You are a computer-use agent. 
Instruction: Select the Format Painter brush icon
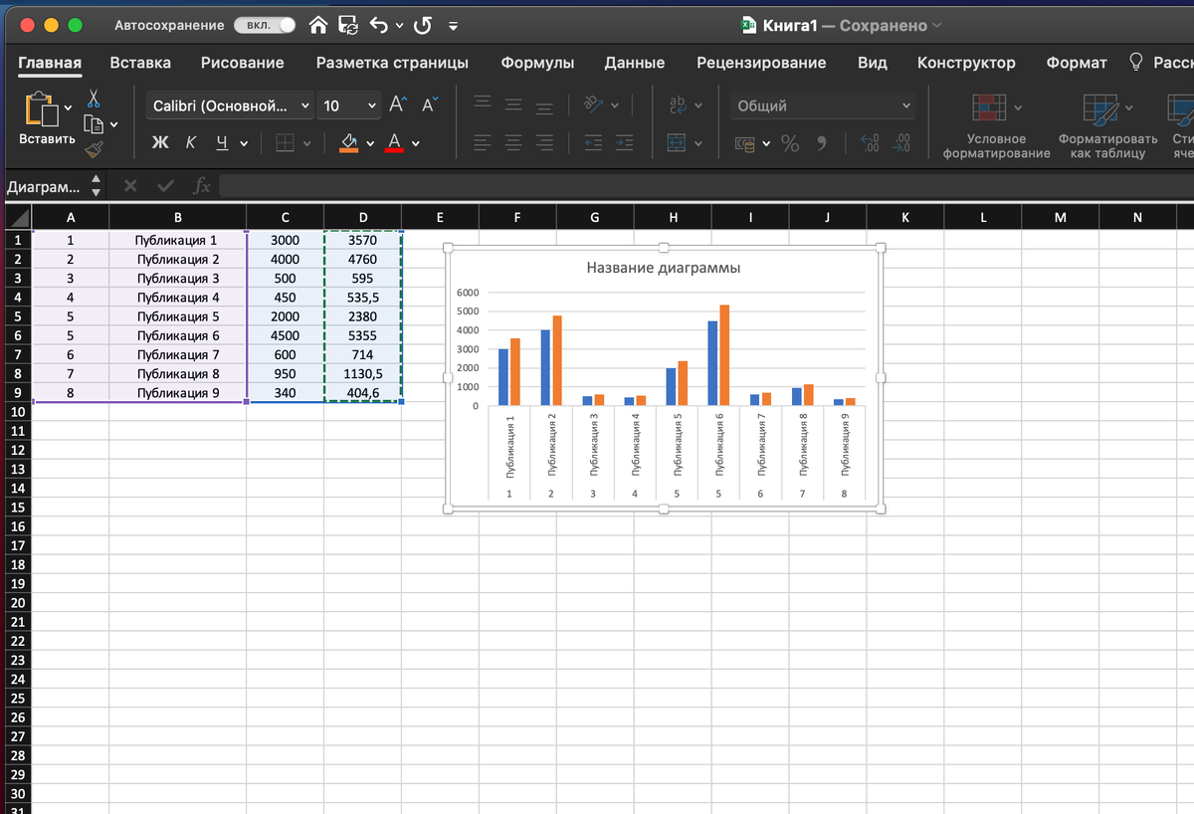tap(94, 149)
